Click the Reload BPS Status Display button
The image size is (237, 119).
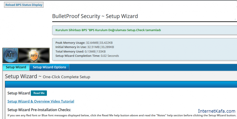[x=24, y=5]
